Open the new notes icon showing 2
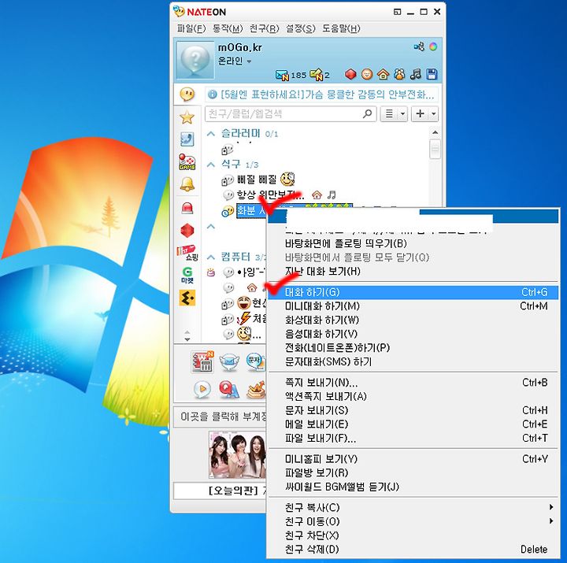The image size is (567, 563). coord(316,75)
